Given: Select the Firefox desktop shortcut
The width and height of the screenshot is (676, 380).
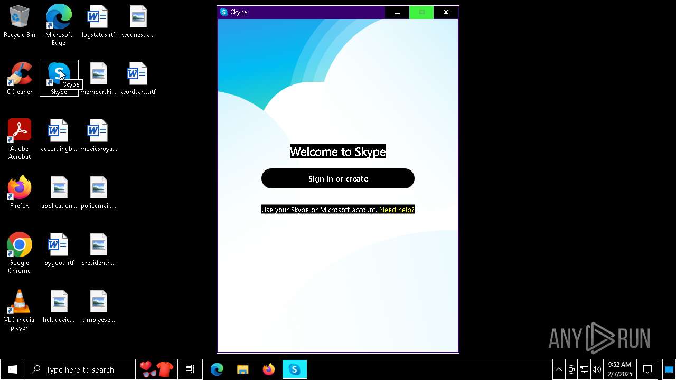Looking at the screenshot, I should click(20, 193).
